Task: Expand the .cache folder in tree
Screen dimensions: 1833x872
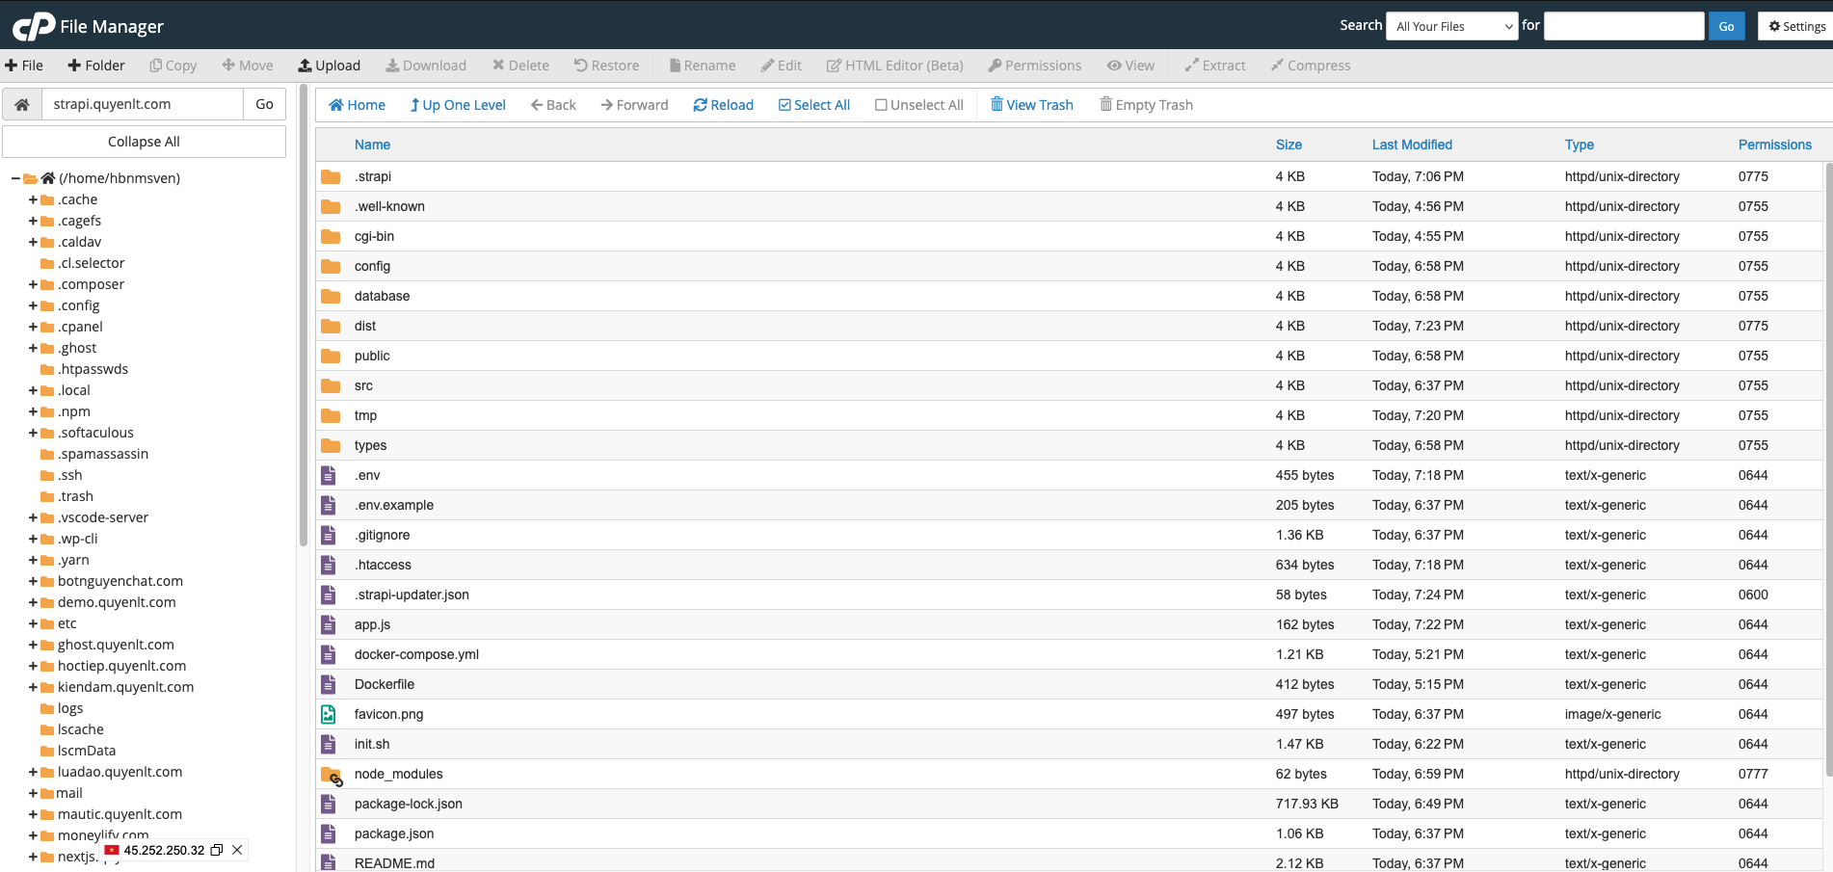Action: tap(33, 199)
